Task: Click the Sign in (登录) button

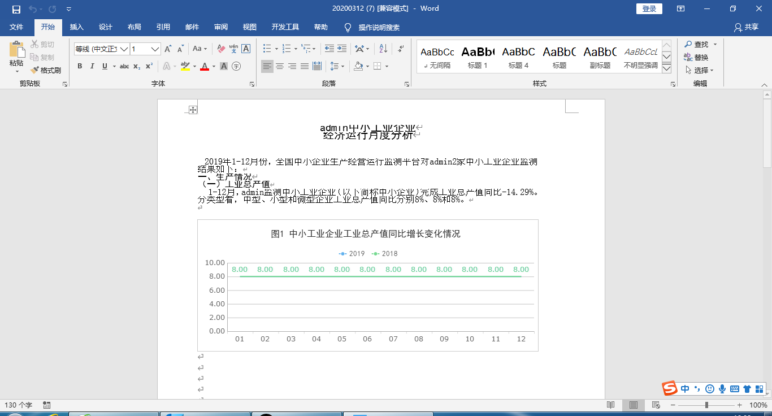Action: pyautogui.click(x=649, y=8)
